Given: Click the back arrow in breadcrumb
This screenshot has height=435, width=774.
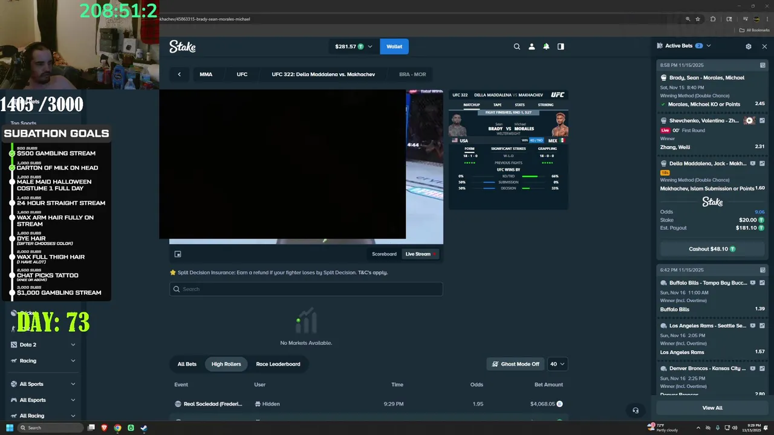Looking at the screenshot, I should coord(179,74).
